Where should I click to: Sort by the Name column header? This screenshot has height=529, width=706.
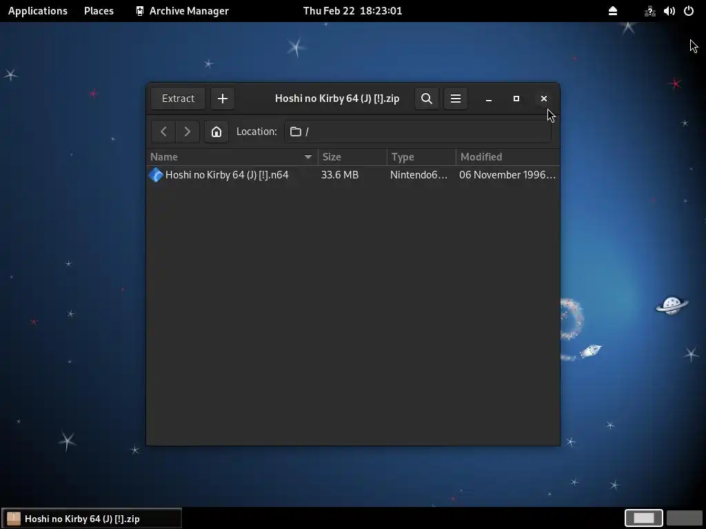tap(232, 157)
